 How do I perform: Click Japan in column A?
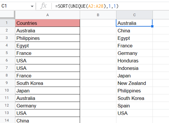[48, 91]
